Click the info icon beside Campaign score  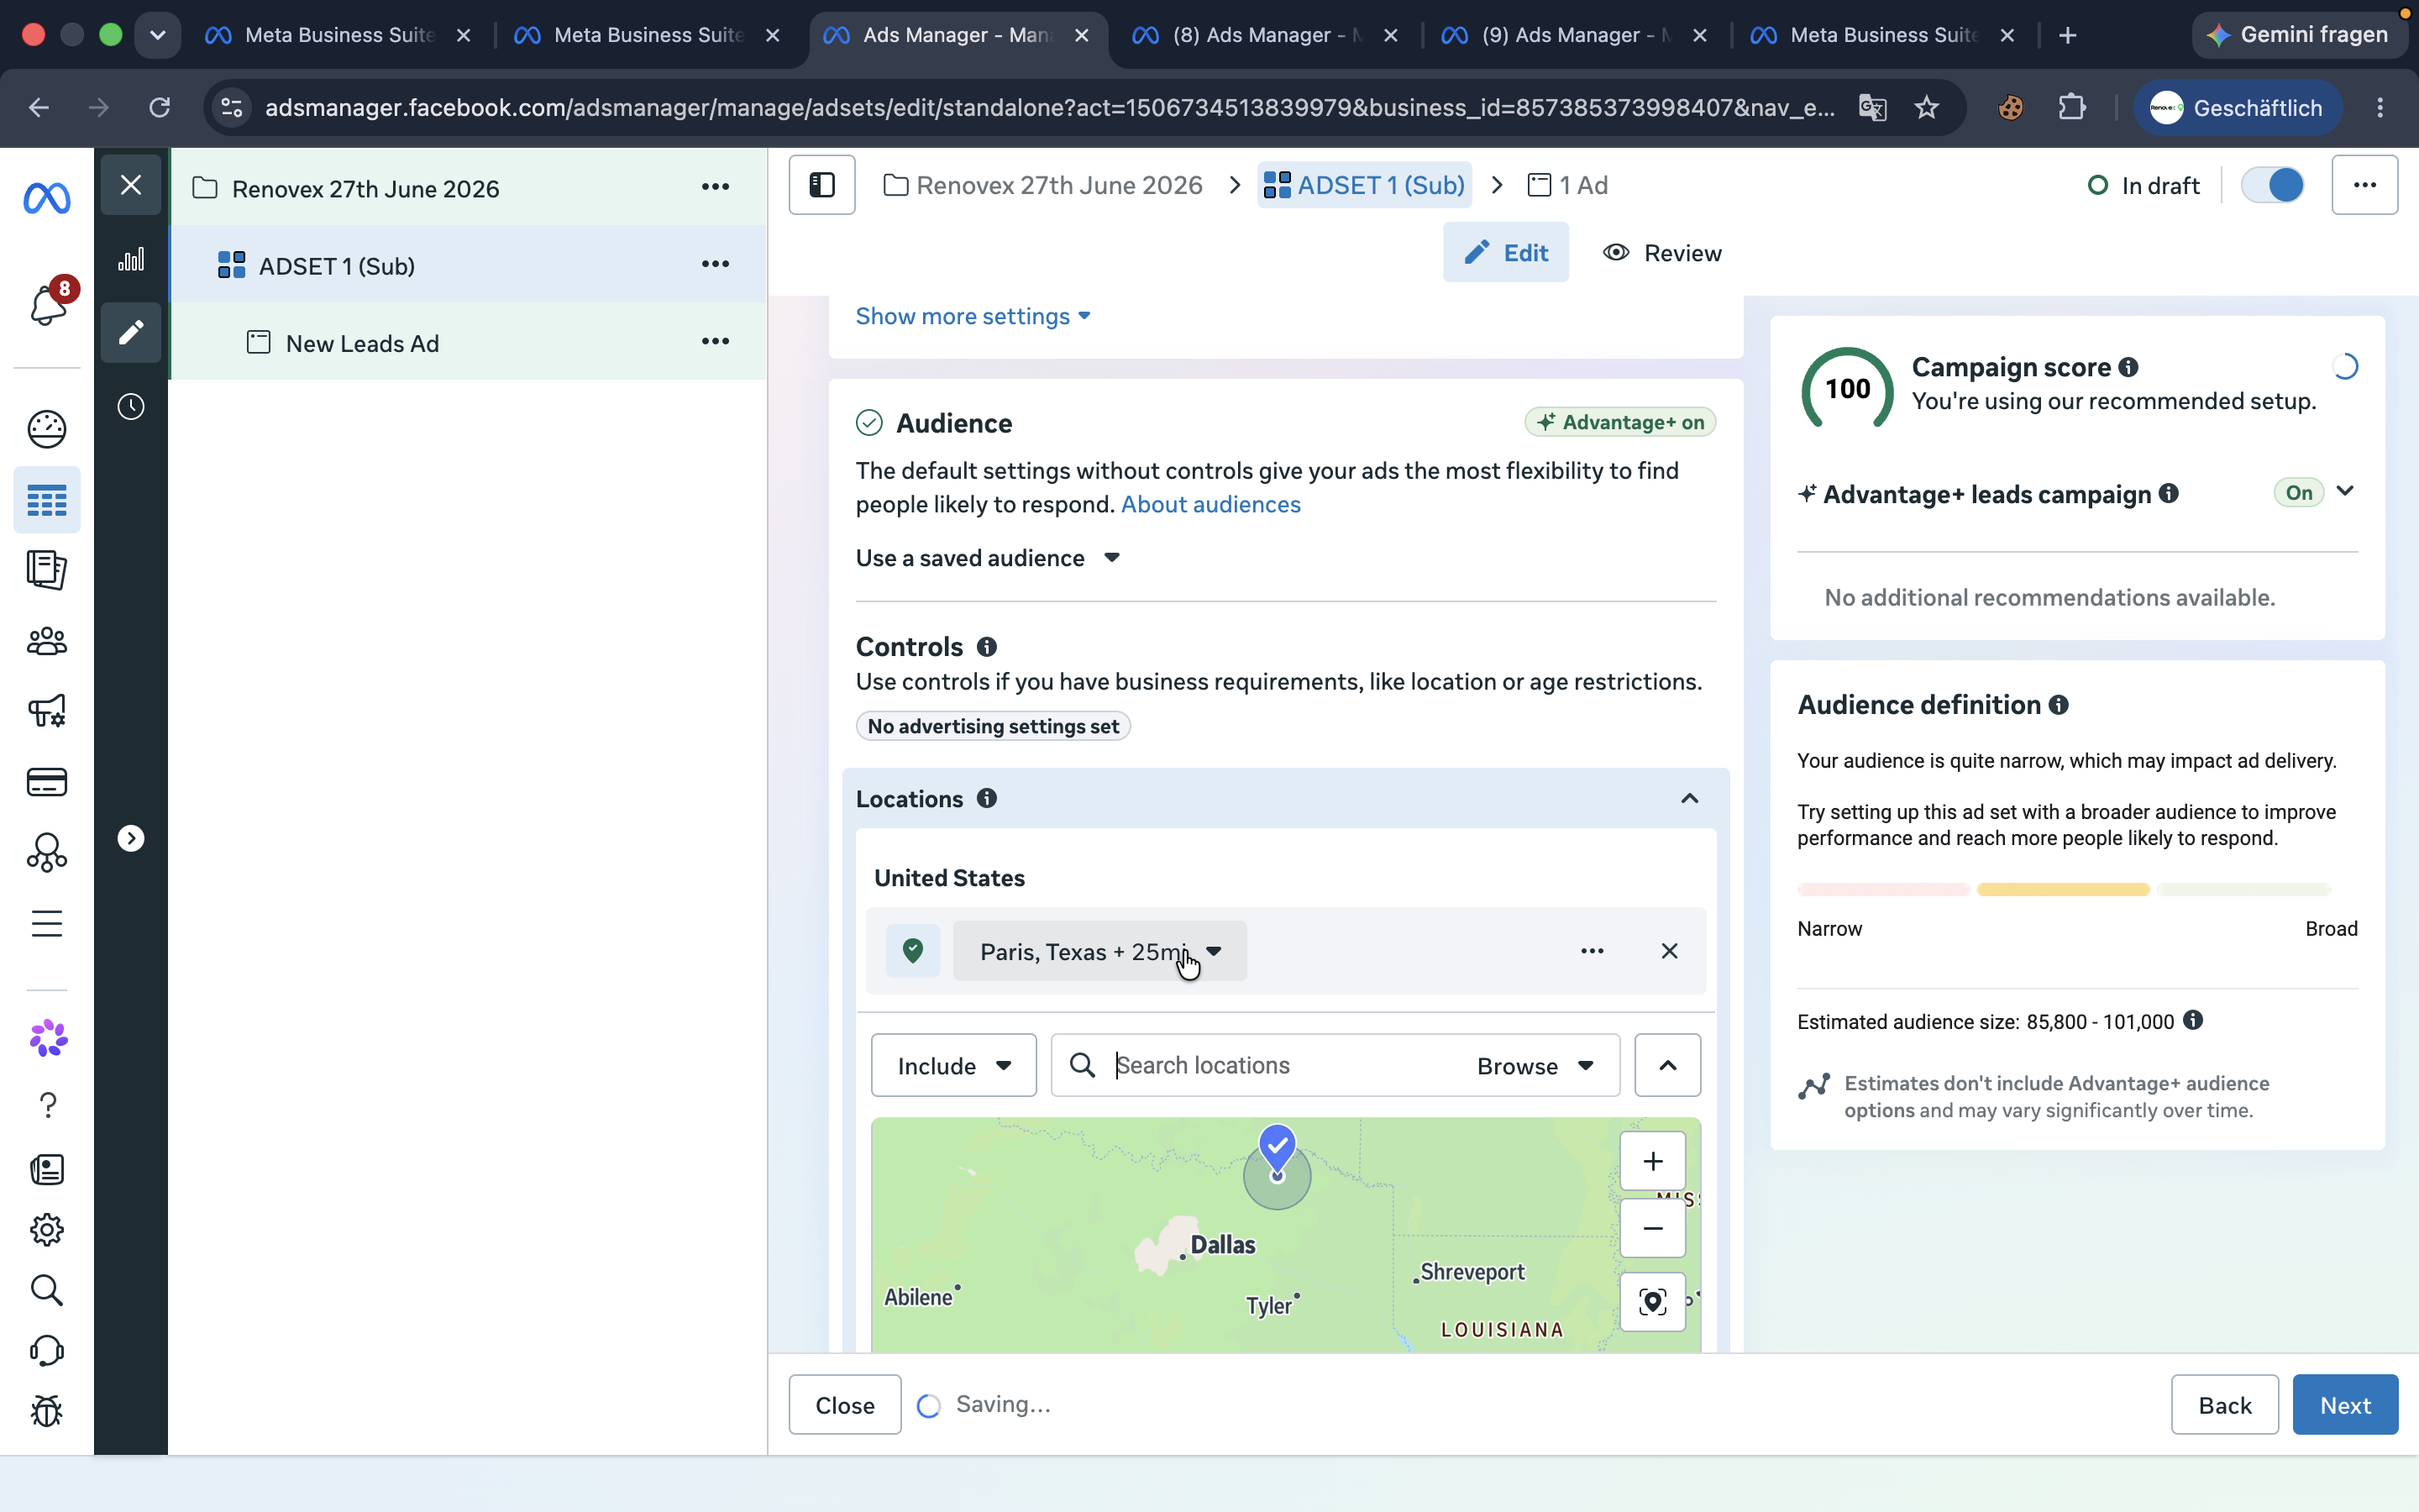(x=2128, y=367)
